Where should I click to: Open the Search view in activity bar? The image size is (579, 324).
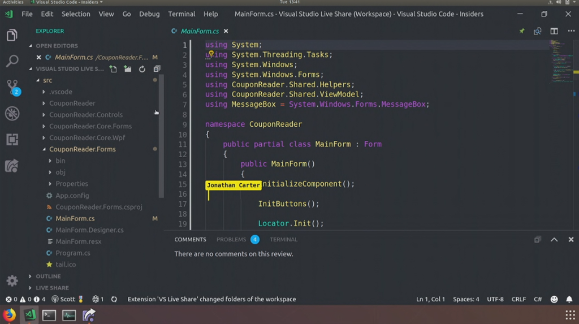pyautogui.click(x=12, y=61)
